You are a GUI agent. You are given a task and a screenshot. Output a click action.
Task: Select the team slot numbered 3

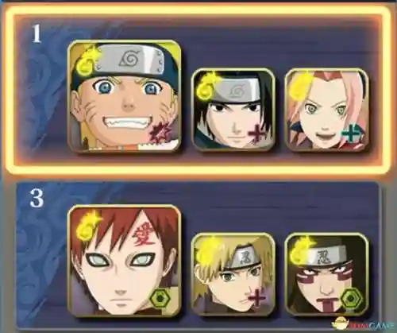[x=198, y=254]
